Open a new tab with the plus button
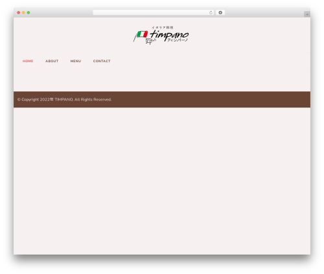Image resolution: width=324 pixels, height=274 pixels. pos(307,14)
